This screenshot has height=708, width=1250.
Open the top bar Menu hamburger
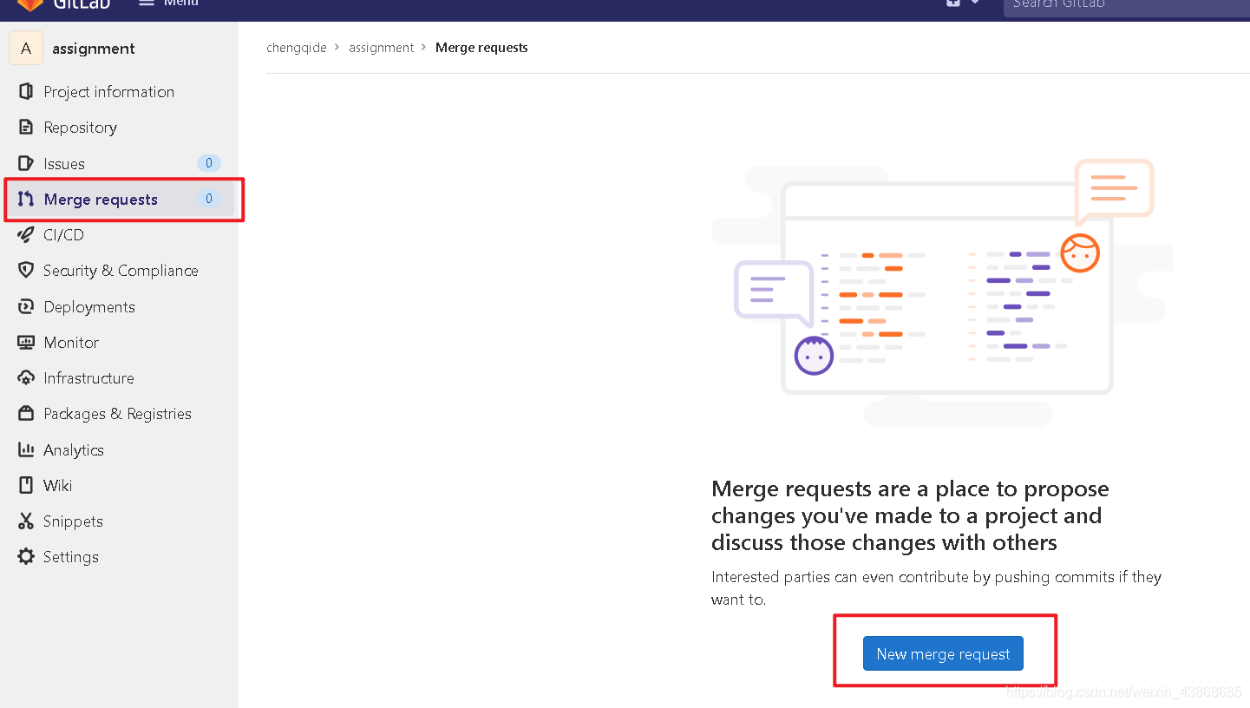click(168, 3)
